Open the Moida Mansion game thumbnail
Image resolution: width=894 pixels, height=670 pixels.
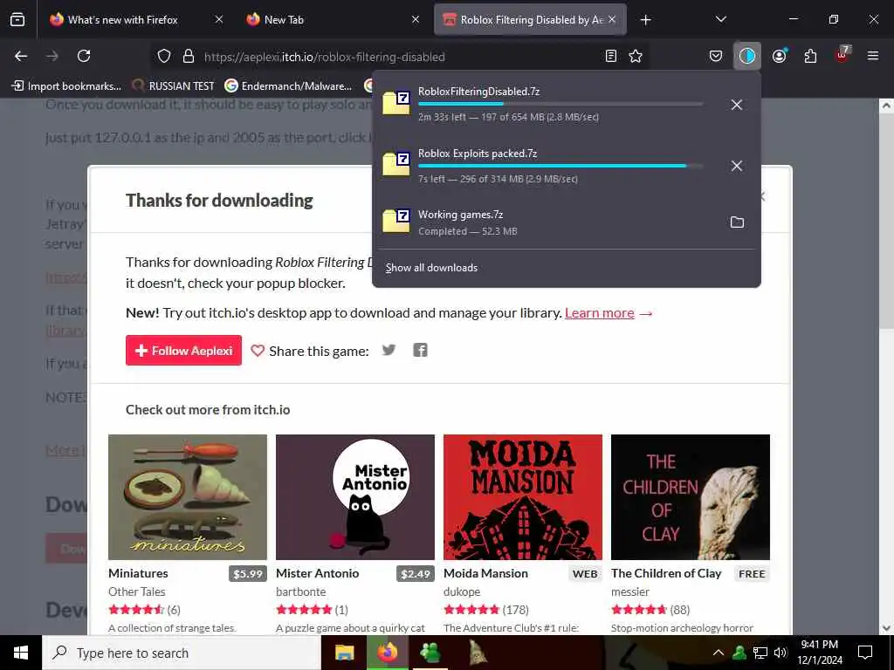[x=523, y=497]
